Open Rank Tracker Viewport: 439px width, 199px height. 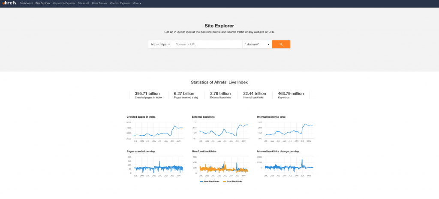pyautogui.click(x=99, y=3)
